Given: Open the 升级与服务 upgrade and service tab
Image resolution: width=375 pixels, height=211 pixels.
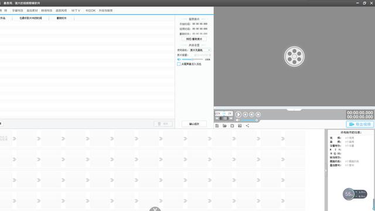Looking at the screenshot, I should pos(105,11).
